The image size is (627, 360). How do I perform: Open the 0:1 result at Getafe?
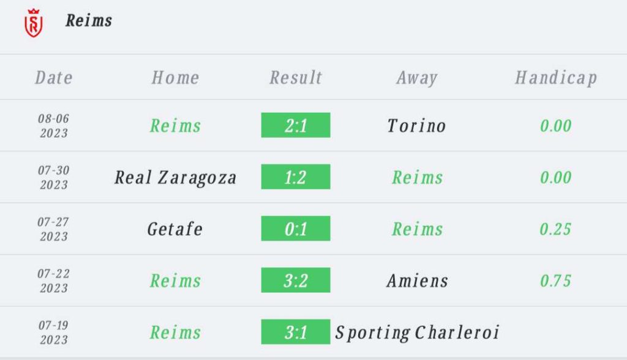(296, 228)
